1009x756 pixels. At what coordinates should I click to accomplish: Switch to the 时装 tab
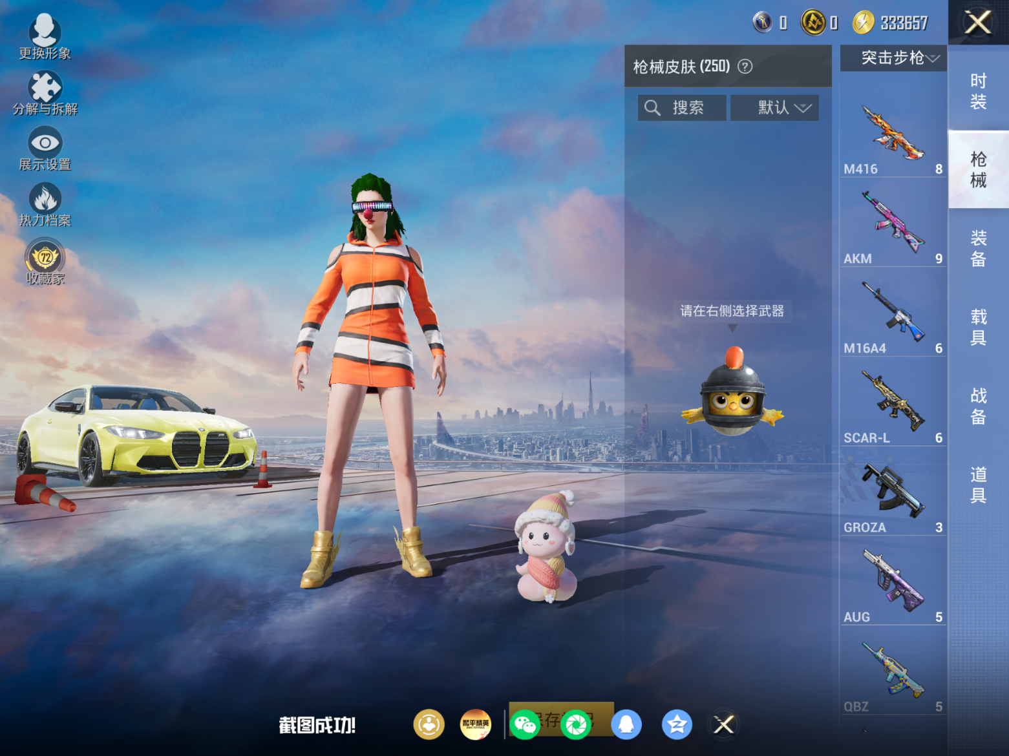pyautogui.click(x=978, y=91)
